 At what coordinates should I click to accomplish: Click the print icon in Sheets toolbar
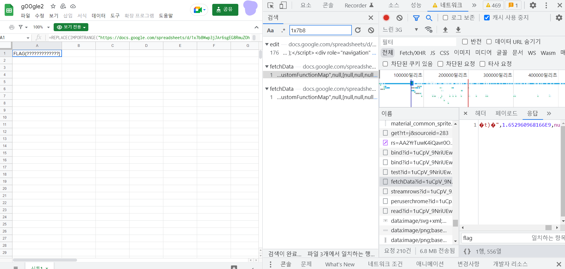[x=12, y=27]
